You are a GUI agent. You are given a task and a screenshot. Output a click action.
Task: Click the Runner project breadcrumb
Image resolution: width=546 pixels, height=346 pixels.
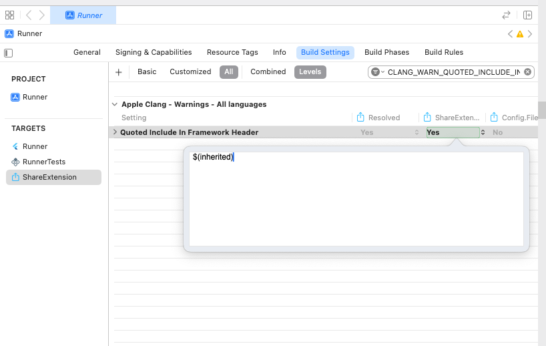(x=23, y=33)
